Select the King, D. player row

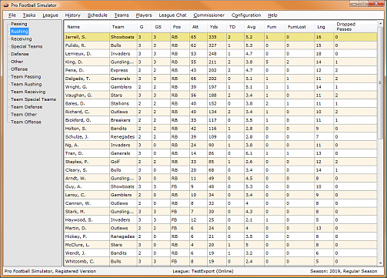click(221, 62)
